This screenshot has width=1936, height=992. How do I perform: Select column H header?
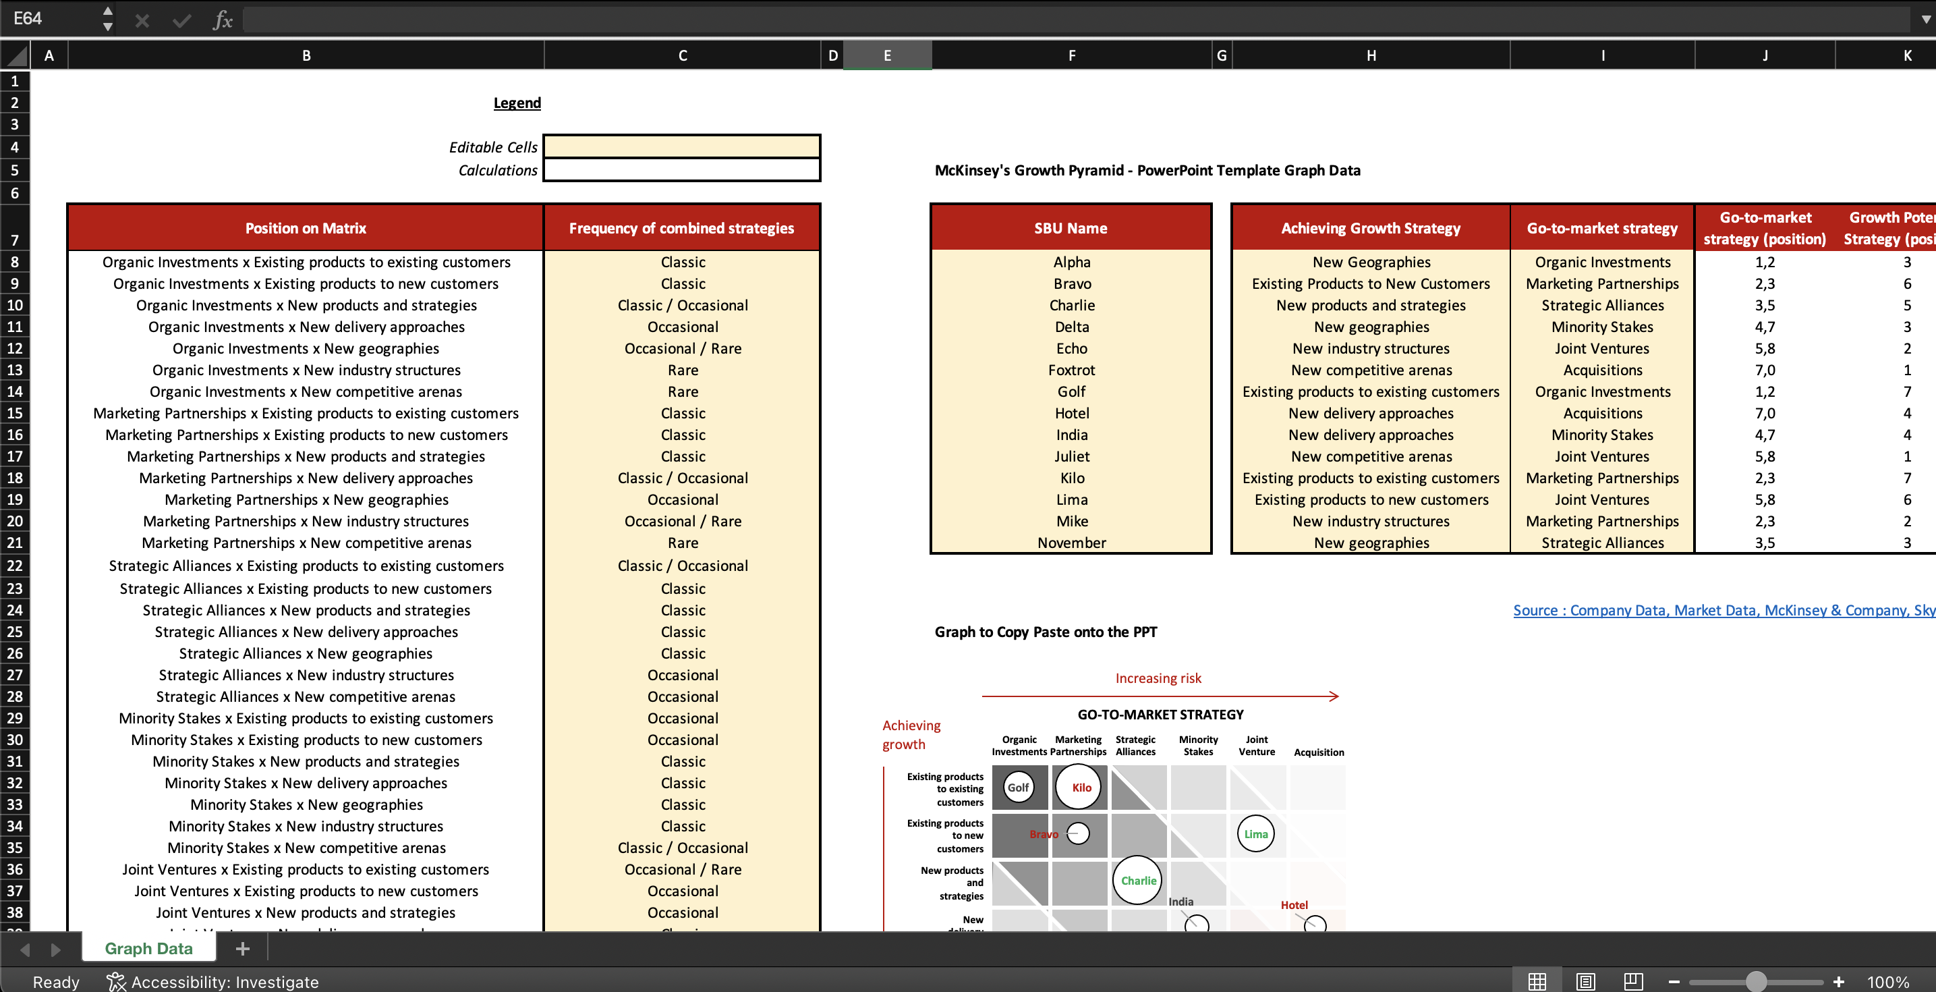coord(1371,55)
